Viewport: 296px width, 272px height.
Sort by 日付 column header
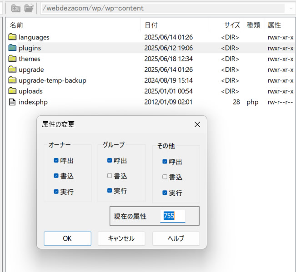151,25
